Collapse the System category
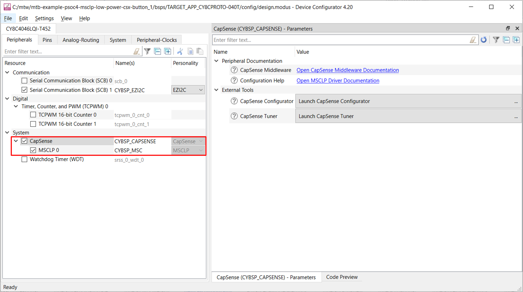 tap(7, 132)
